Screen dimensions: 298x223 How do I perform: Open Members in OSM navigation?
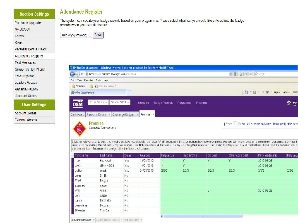click(x=144, y=103)
